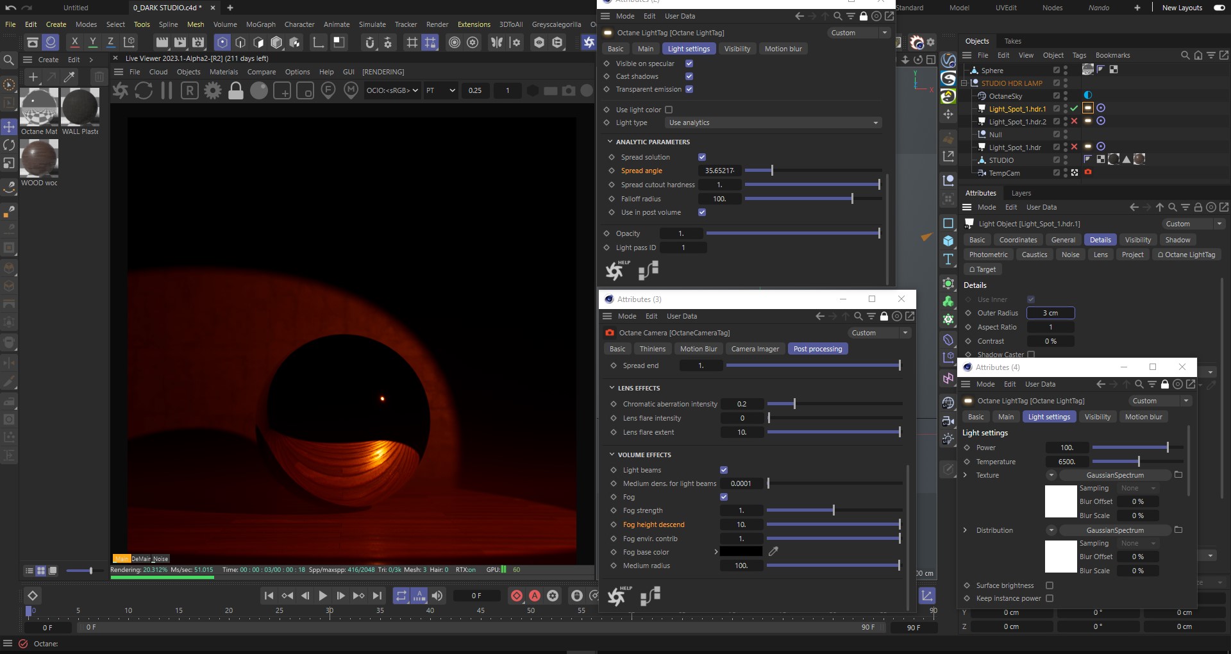This screenshot has width=1231, height=654.
Task: Select the WOOD material thumbnail
Action: (39, 159)
